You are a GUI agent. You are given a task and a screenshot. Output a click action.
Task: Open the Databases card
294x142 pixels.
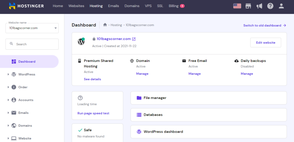coord(209,115)
